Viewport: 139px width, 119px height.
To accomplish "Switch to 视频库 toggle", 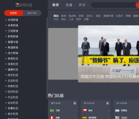I will pyautogui.click(x=14, y=13).
